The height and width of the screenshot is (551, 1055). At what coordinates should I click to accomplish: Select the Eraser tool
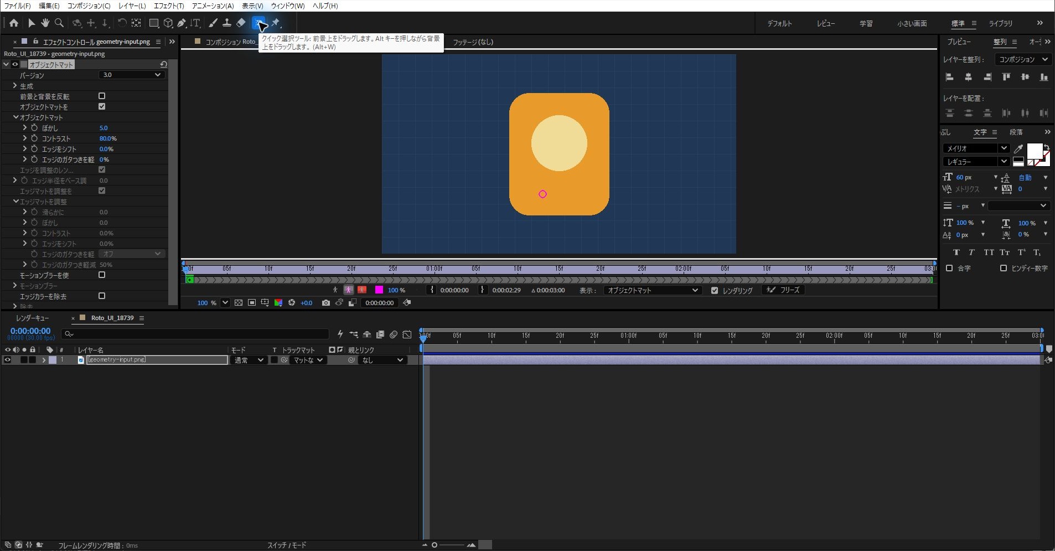[x=241, y=23]
